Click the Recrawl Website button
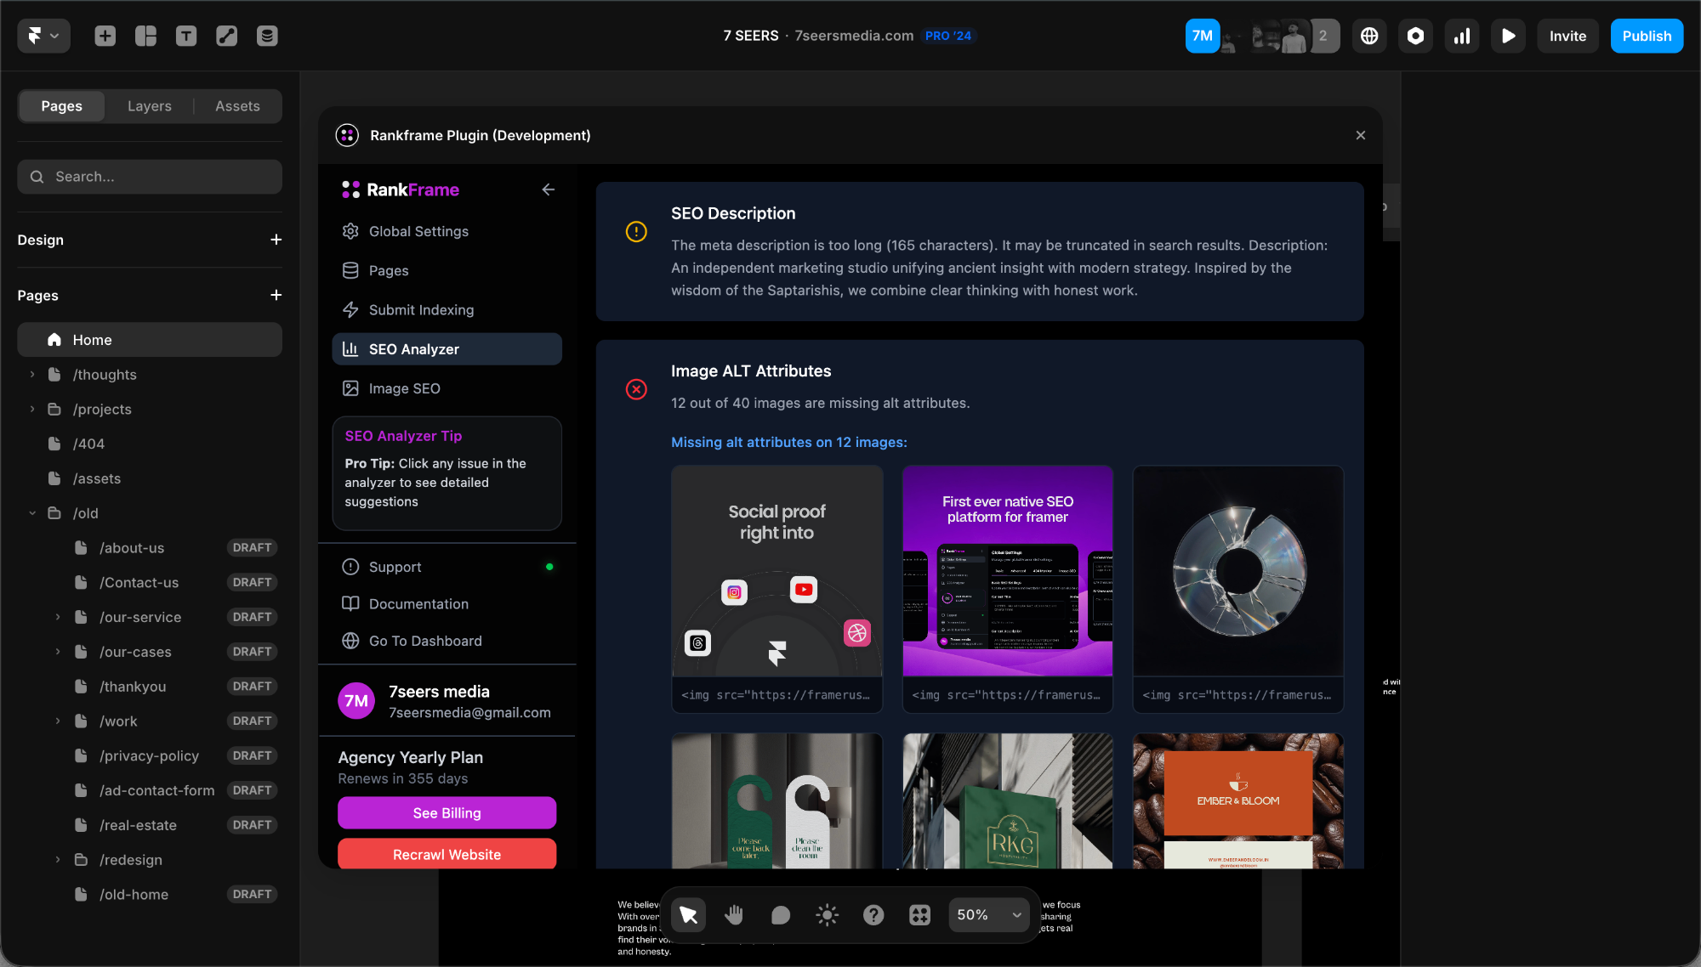This screenshot has height=967, width=1701. (447, 854)
